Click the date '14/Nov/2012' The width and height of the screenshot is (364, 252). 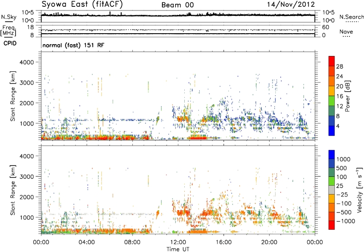[291, 5]
